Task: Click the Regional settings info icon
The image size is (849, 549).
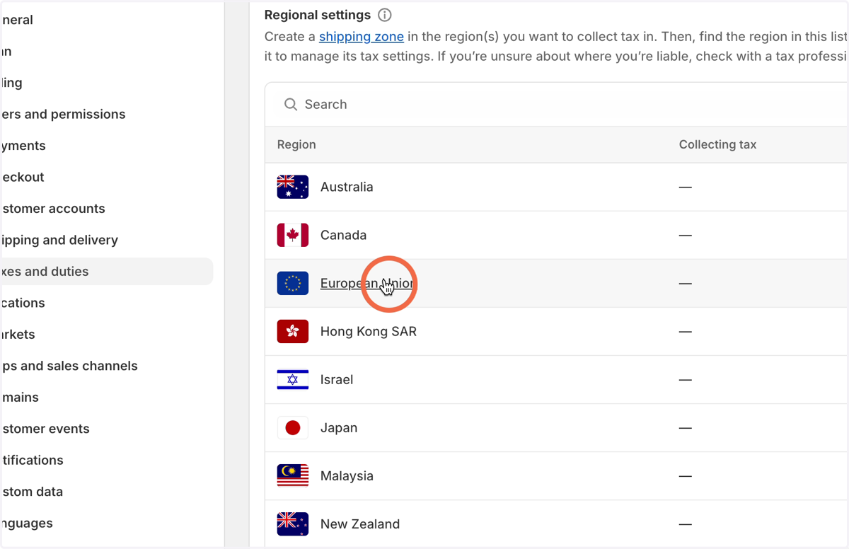Action: point(385,15)
